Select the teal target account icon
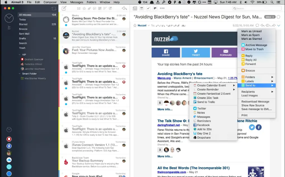285x177 pixels. pos(9,167)
